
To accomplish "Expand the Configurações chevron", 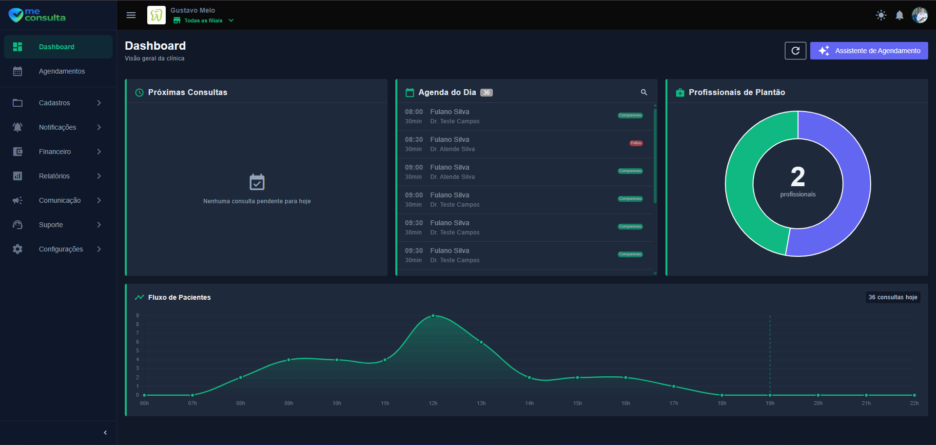I will [x=99, y=249].
